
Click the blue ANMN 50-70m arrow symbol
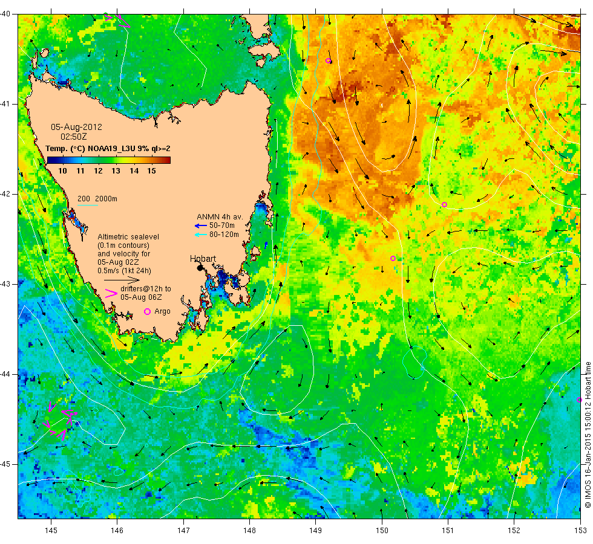200,225
